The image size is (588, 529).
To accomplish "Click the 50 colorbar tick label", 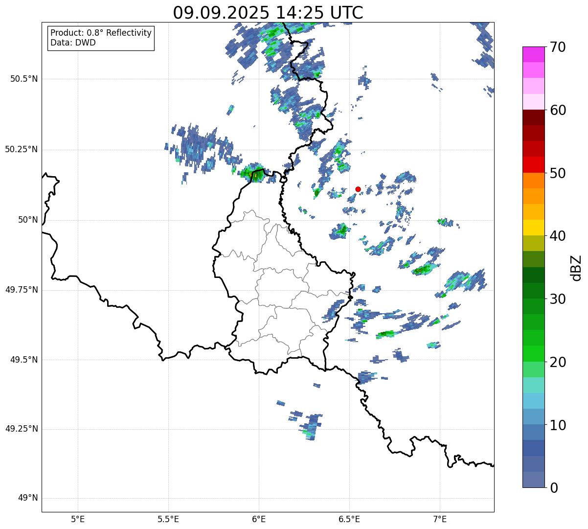I will [558, 174].
